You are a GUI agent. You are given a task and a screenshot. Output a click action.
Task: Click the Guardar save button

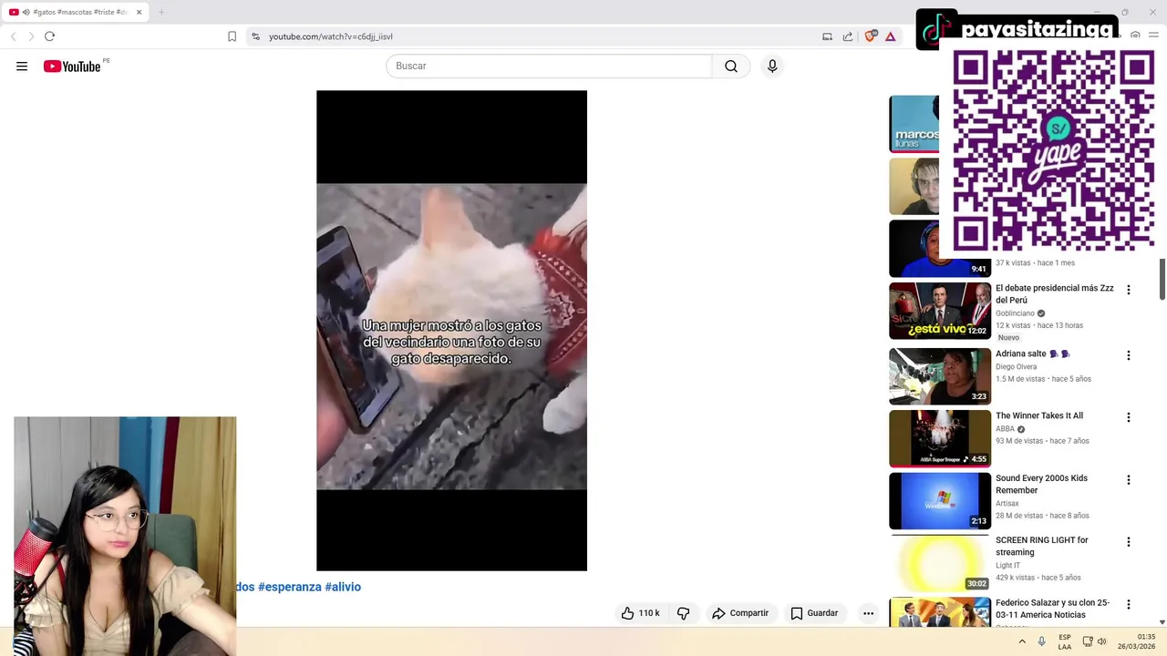click(814, 613)
